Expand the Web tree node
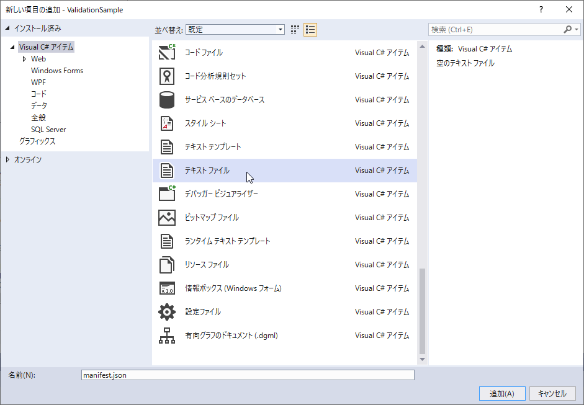This screenshot has height=405, width=584. [24, 58]
